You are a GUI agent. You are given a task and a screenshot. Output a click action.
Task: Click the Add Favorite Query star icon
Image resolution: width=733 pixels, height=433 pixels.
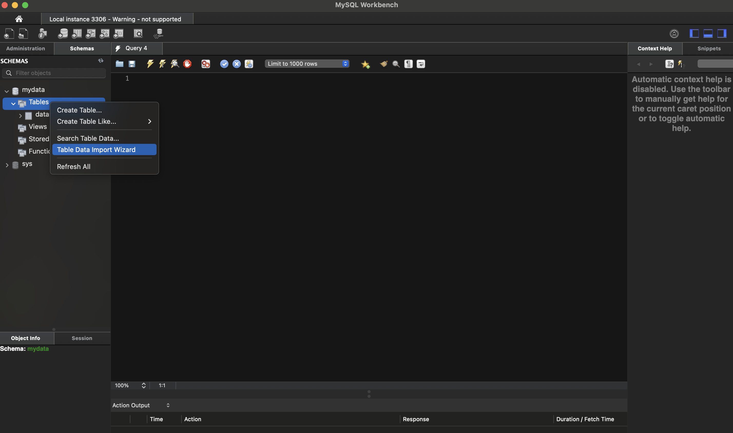tap(365, 63)
